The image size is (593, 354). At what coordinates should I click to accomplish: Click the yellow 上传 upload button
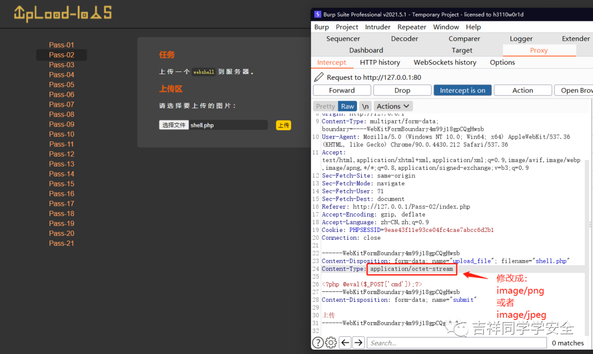[x=284, y=125]
